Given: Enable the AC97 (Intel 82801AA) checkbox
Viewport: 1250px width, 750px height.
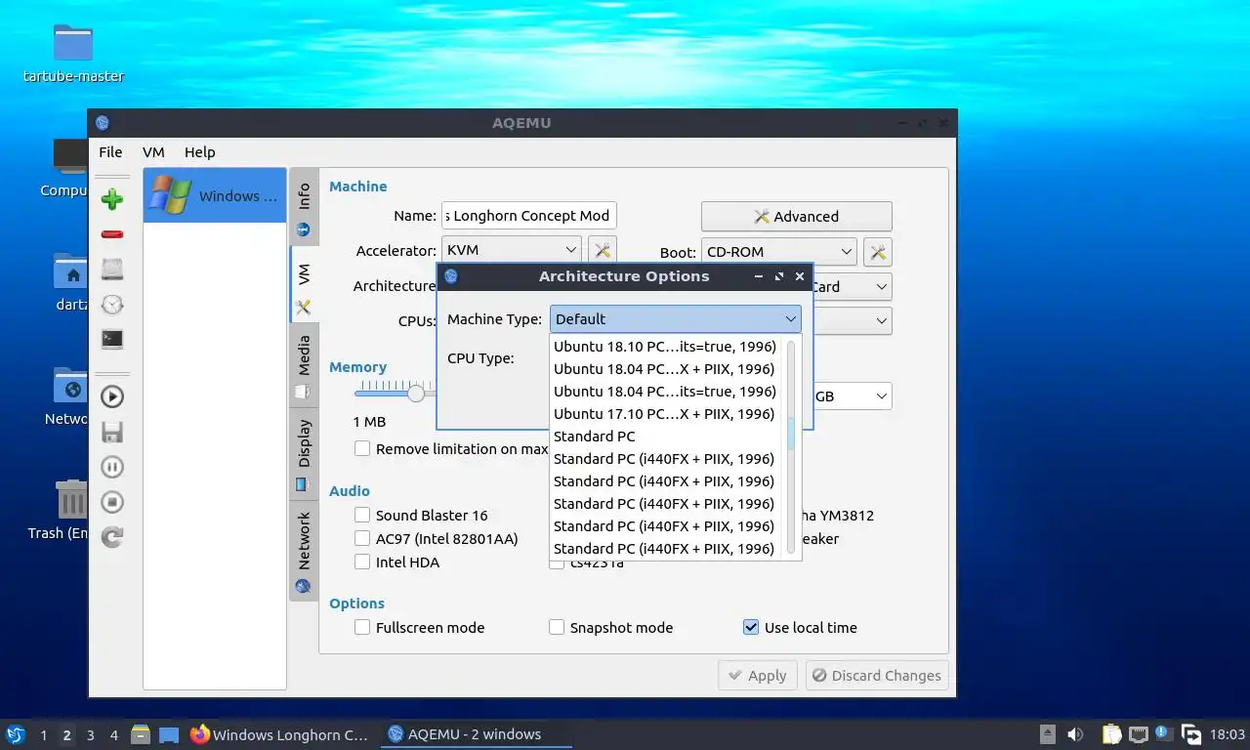Looking at the screenshot, I should click(362, 539).
